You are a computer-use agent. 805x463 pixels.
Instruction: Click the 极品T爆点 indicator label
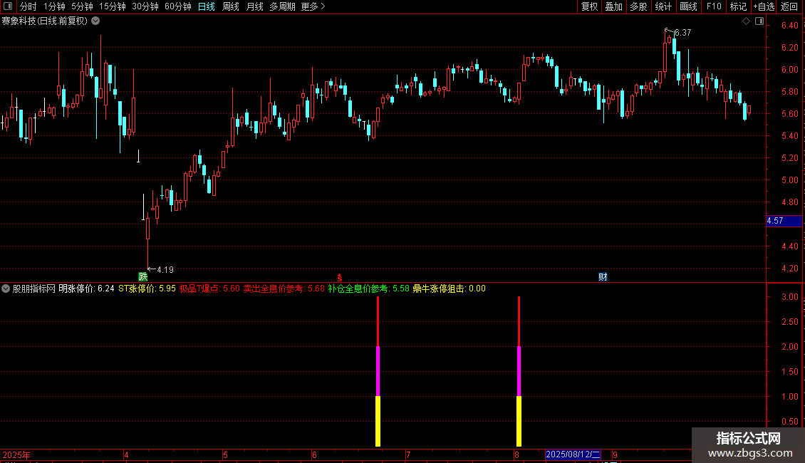tap(209, 288)
